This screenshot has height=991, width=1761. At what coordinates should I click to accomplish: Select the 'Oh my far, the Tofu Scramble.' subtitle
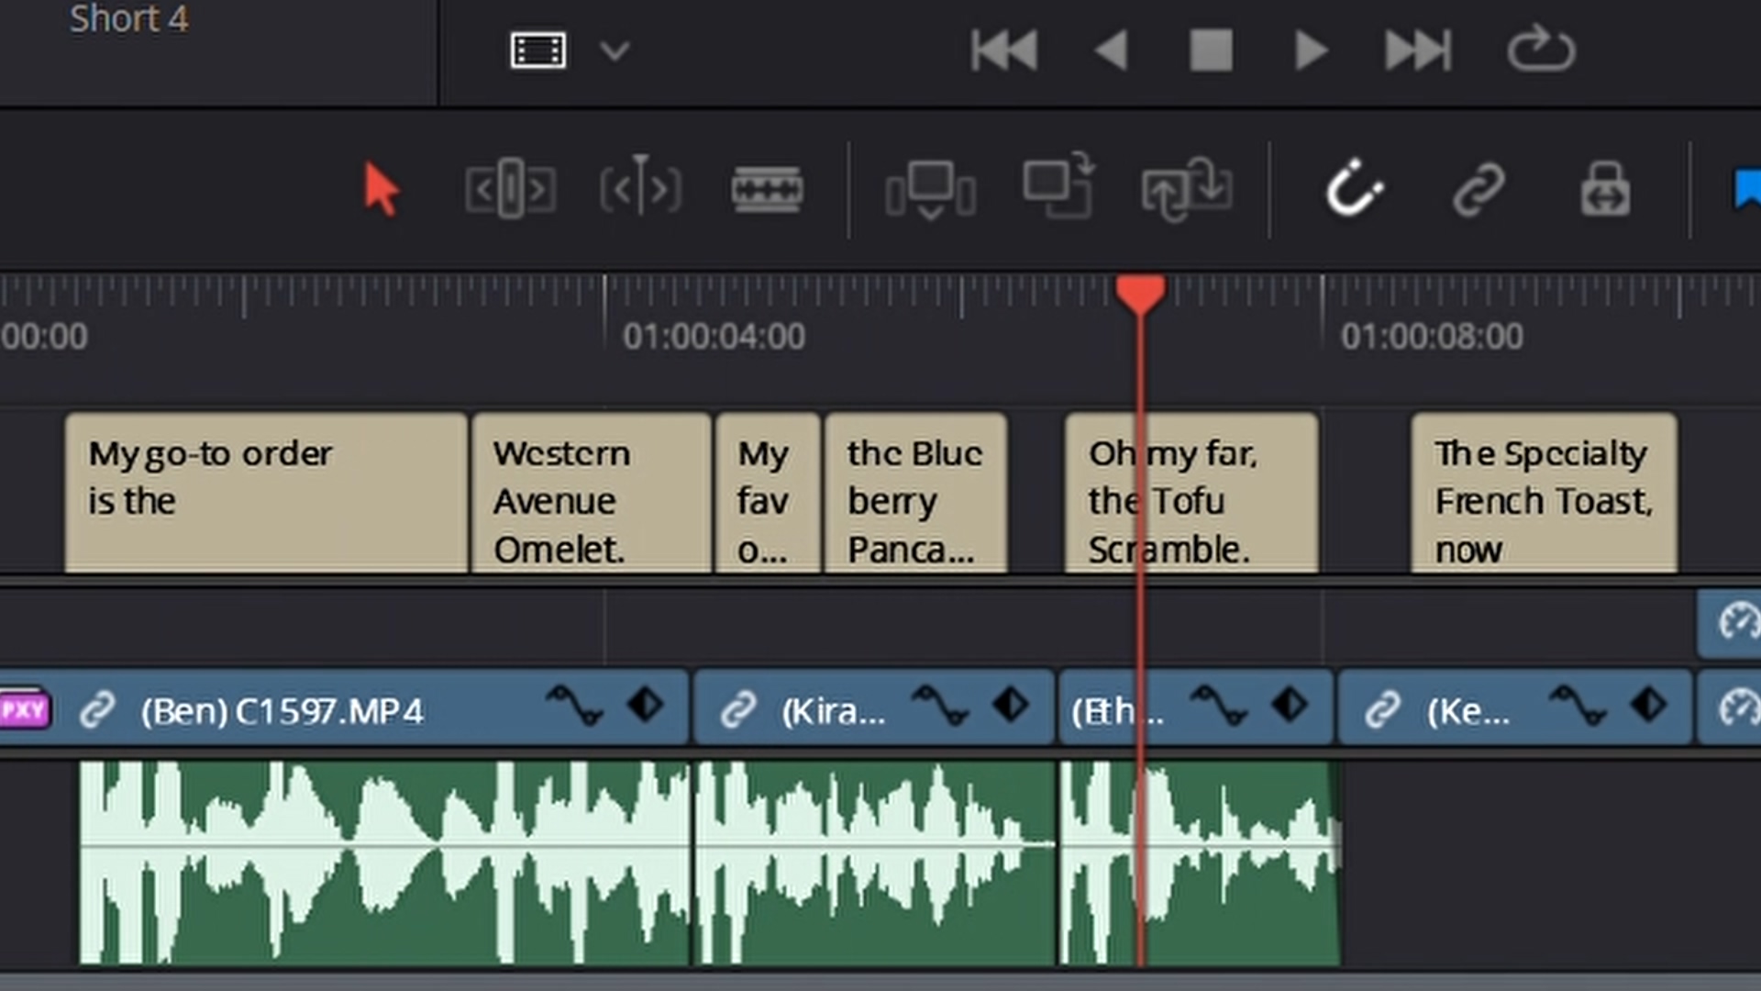[x=1191, y=493]
